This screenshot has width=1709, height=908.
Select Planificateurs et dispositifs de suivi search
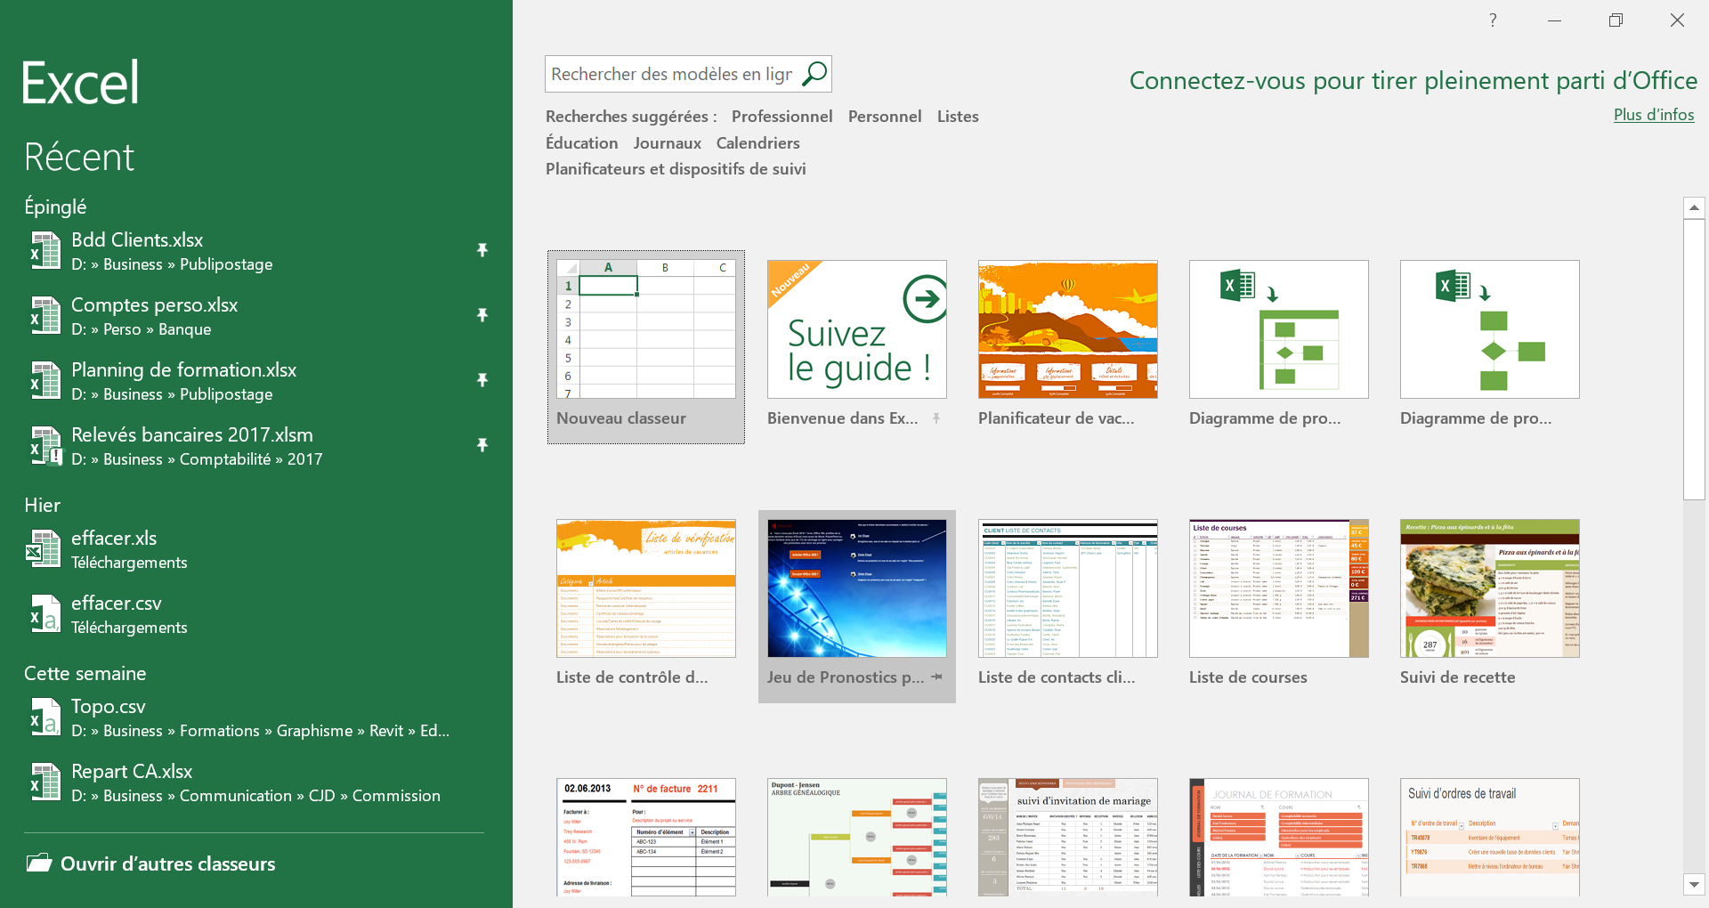(676, 169)
